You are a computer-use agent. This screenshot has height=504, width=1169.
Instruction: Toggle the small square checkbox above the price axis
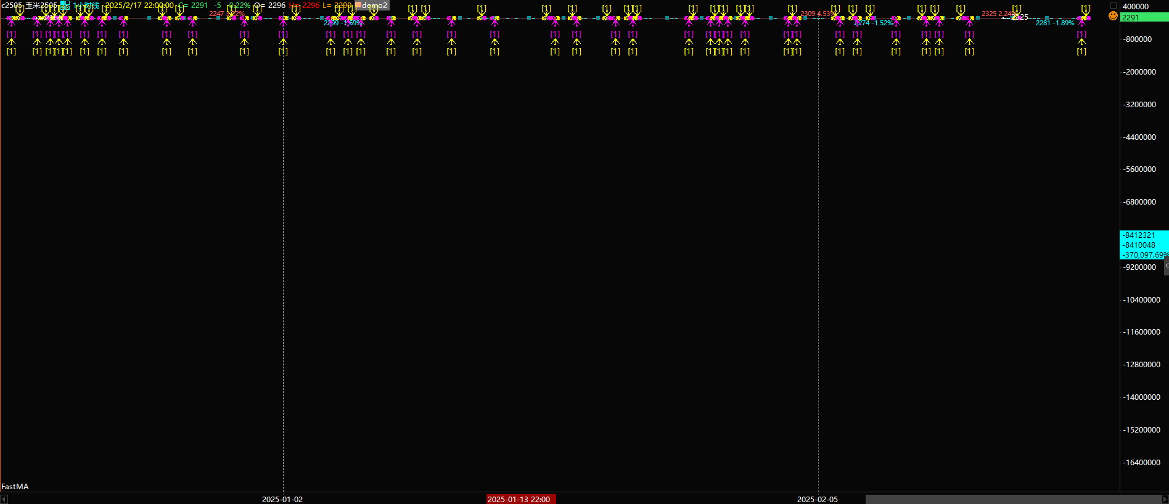(1114, 6)
